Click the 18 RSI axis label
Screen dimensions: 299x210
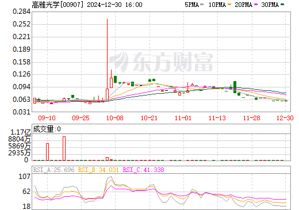pos(26,207)
